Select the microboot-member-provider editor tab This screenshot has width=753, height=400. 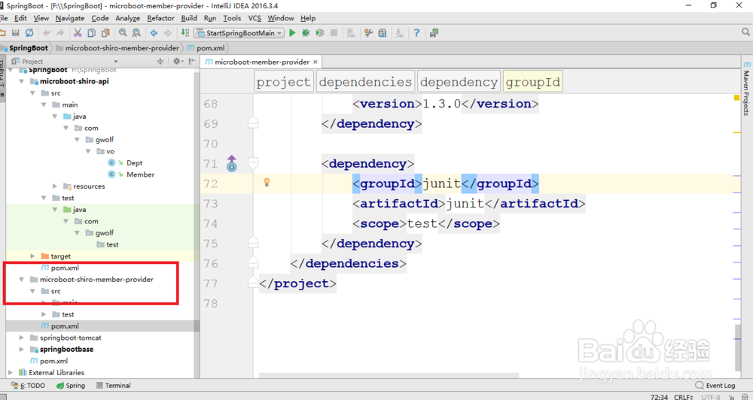(x=262, y=62)
